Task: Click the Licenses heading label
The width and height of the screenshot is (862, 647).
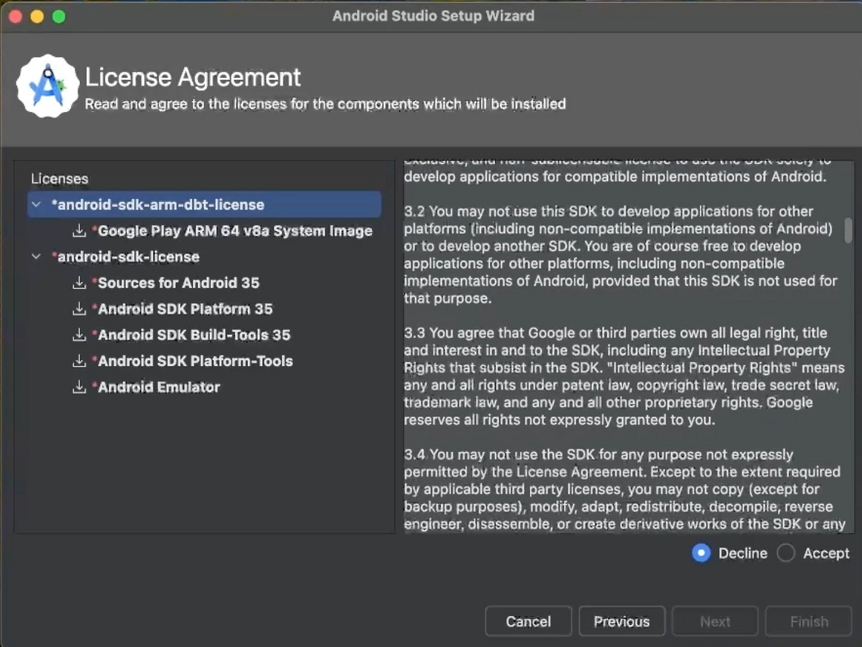Action: click(59, 179)
